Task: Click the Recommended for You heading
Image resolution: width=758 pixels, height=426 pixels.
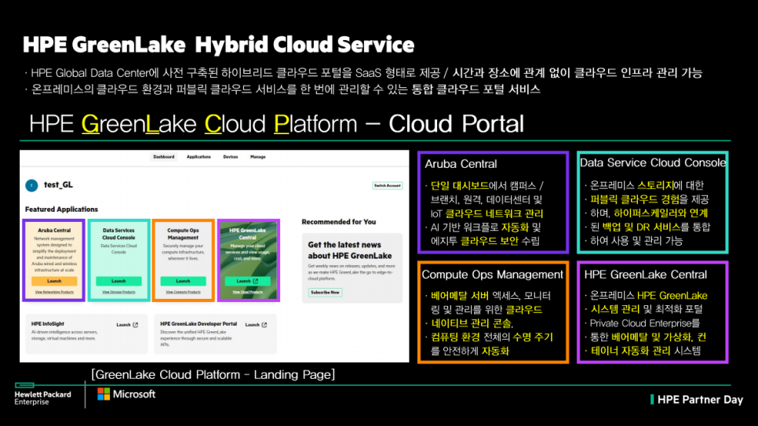Action: tap(338, 222)
